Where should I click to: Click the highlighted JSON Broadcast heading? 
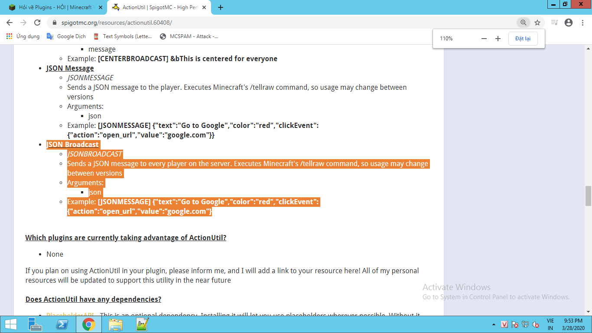(x=72, y=144)
